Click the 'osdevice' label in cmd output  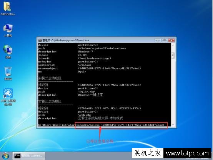45,62
